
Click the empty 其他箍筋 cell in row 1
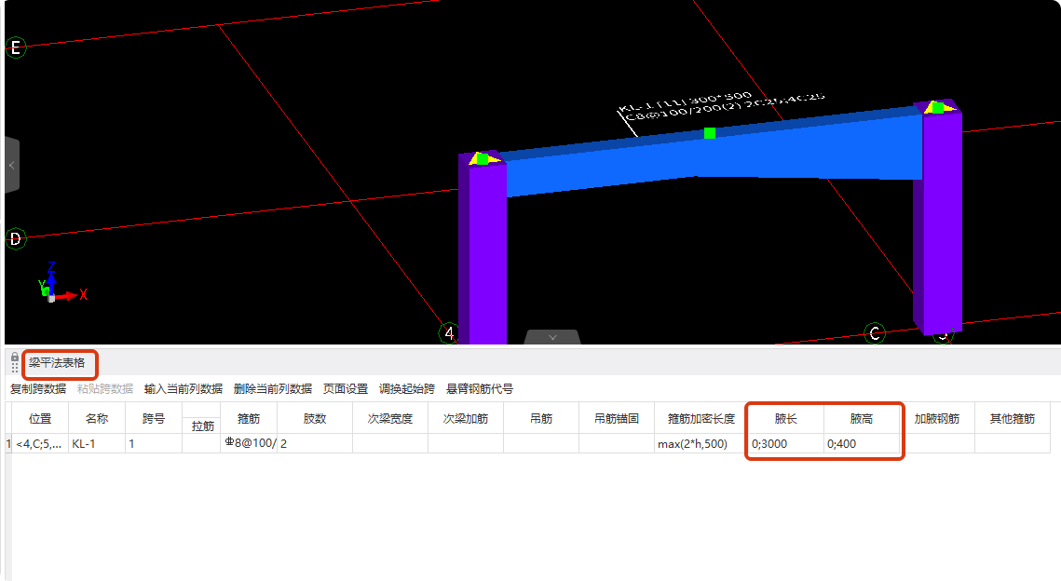(x=1013, y=444)
